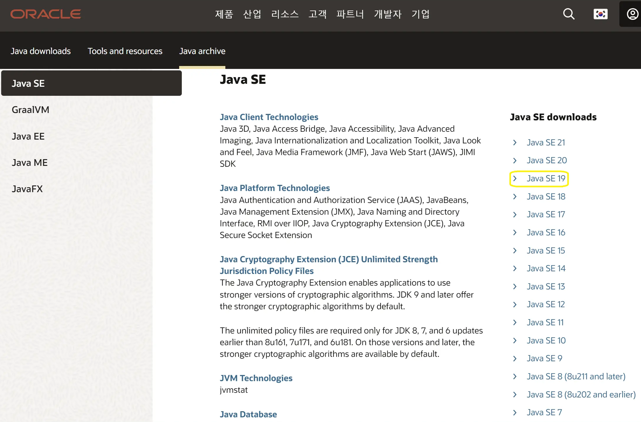Click chevron next to Java SE 13
This screenshot has width=641, height=422.
[515, 286]
